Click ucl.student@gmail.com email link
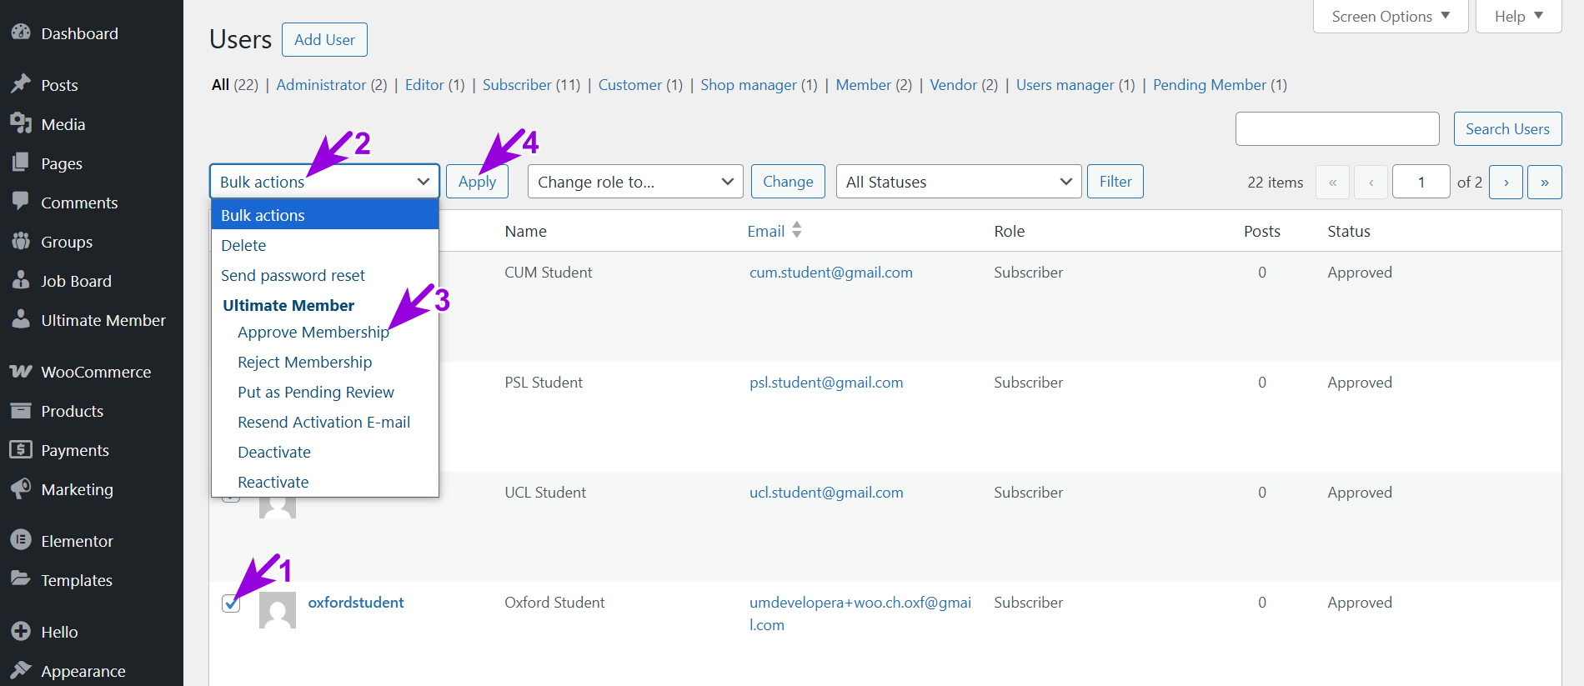Screen dimensions: 1584x686 [x=826, y=492]
